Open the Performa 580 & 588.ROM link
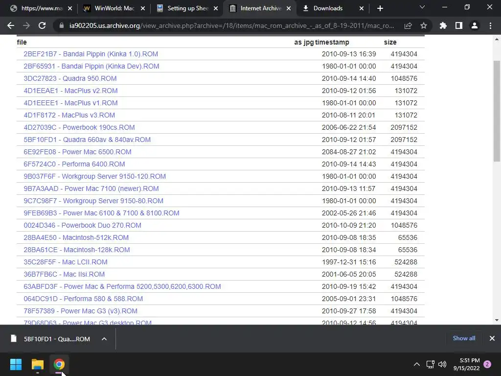501x376 pixels. (x=83, y=299)
